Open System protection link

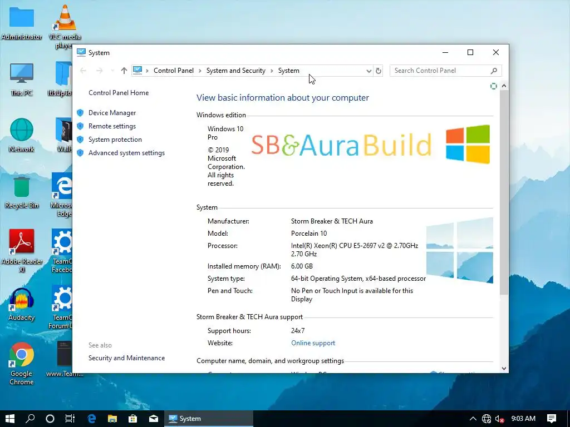(115, 140)
